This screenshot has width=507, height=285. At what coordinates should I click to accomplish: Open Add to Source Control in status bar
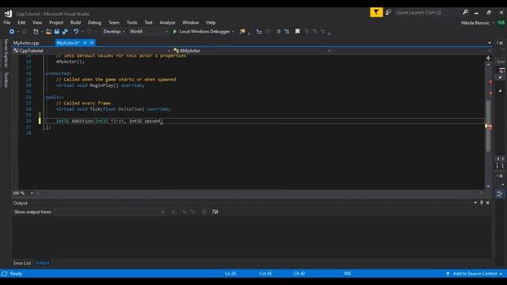[x=474, y=274]
